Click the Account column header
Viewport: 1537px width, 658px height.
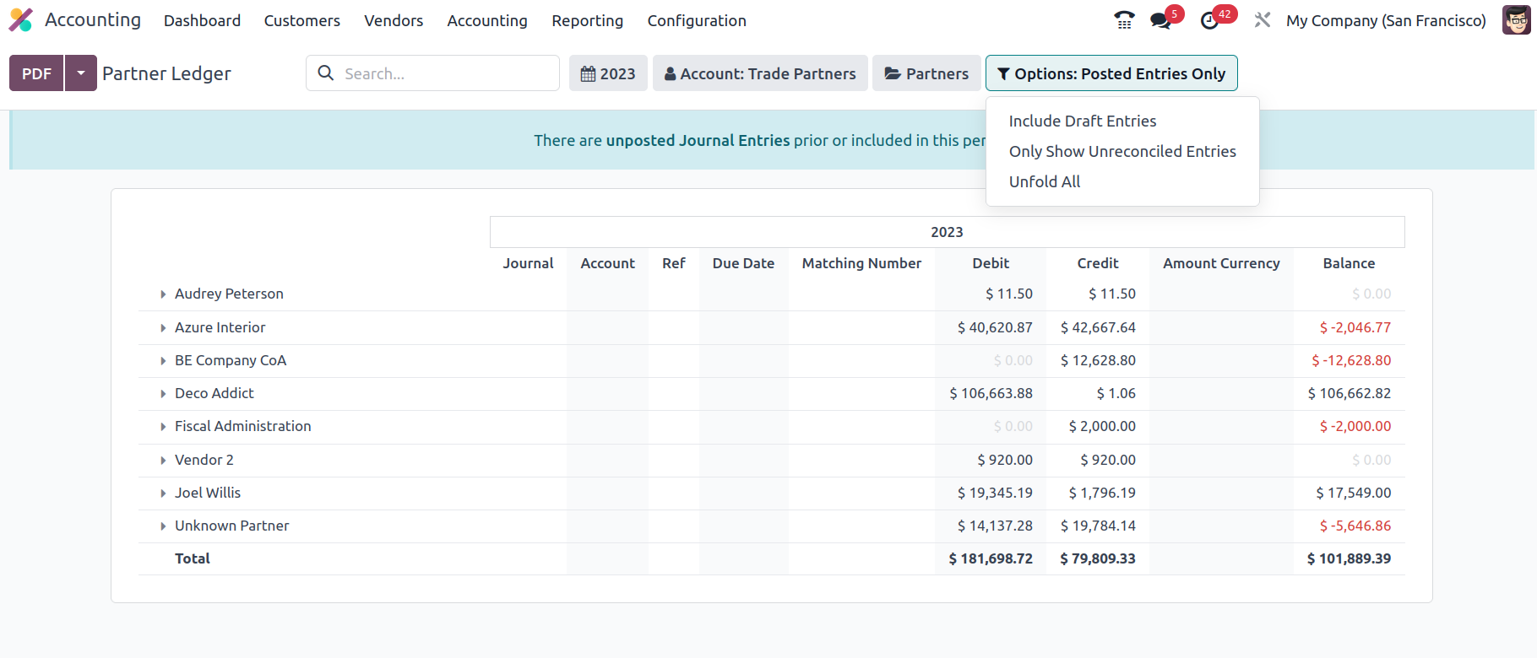[x=607, y=263]
